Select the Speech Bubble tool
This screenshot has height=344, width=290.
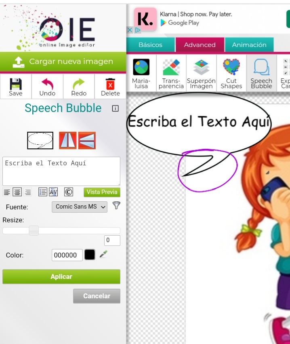tap(261, 73)
